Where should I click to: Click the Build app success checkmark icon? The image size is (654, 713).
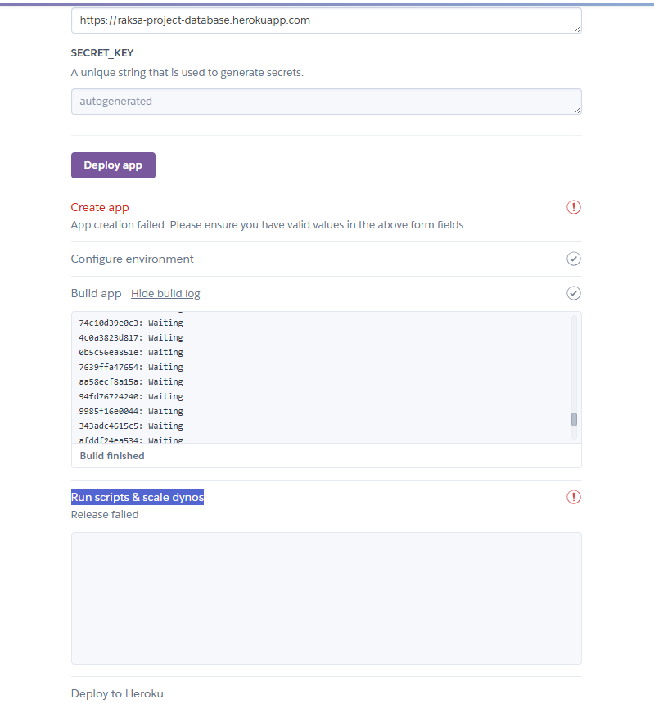[x=574, y=293]
